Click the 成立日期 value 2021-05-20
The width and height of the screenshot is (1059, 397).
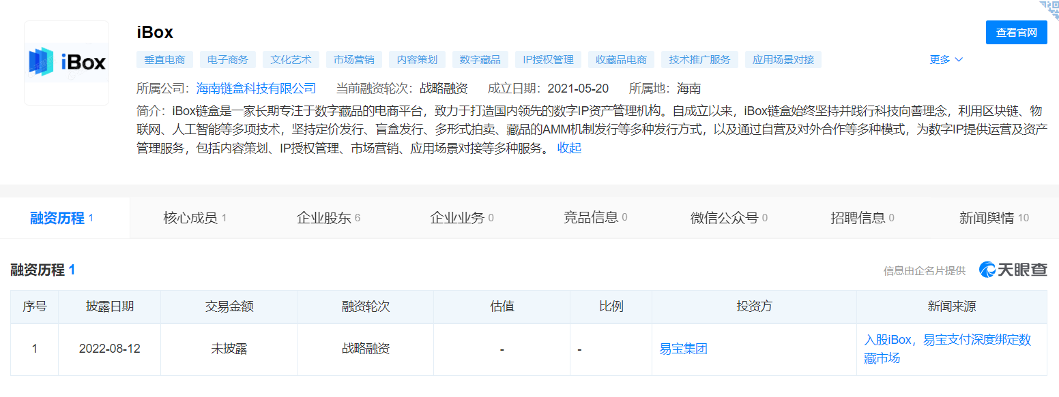tap(578, 89)
